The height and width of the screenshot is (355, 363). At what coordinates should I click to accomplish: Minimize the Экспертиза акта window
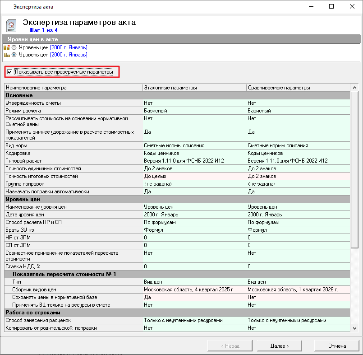pyautogui.click(x=311, y=7)
